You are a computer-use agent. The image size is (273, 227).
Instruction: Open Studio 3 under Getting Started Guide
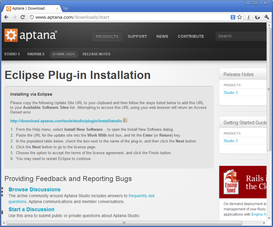click(230, 141)
